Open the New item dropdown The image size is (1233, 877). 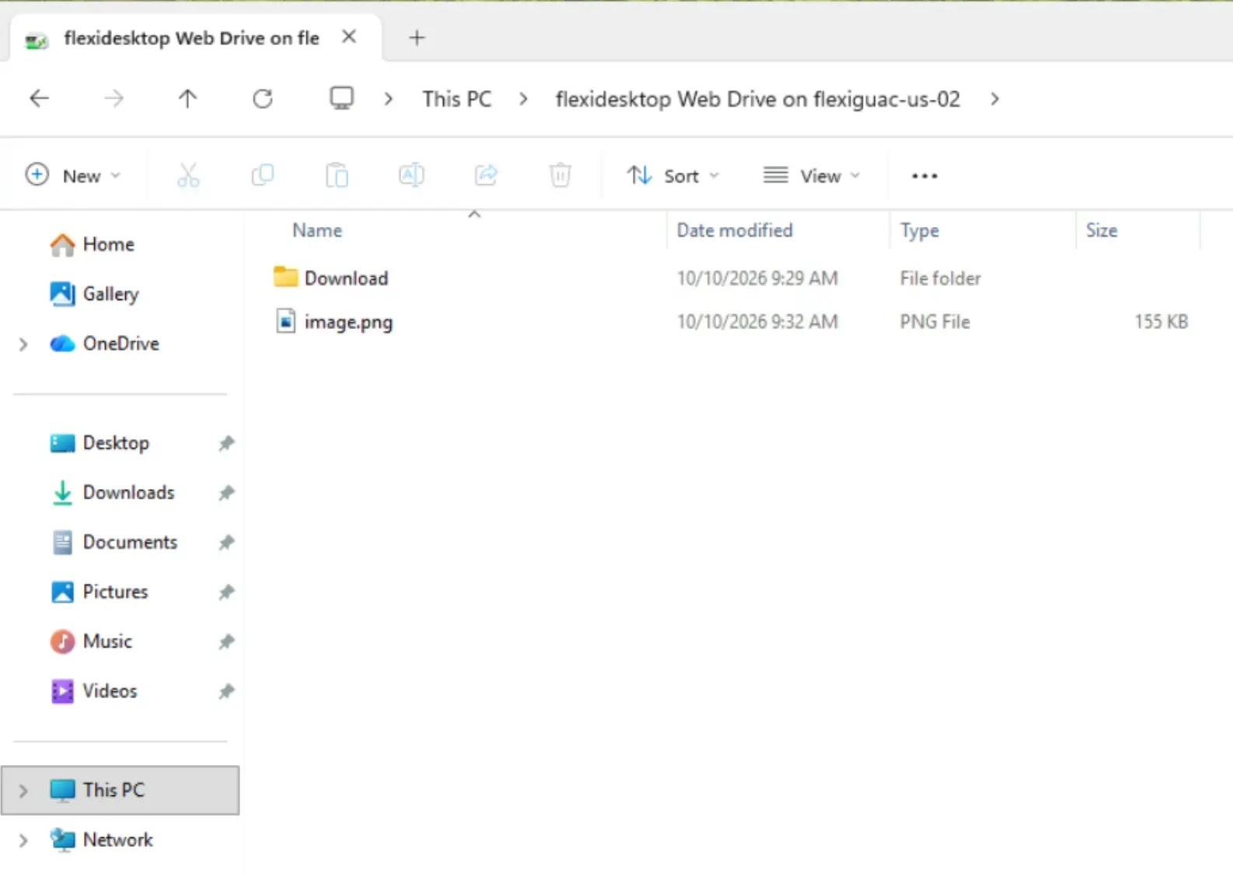(73, 176)
